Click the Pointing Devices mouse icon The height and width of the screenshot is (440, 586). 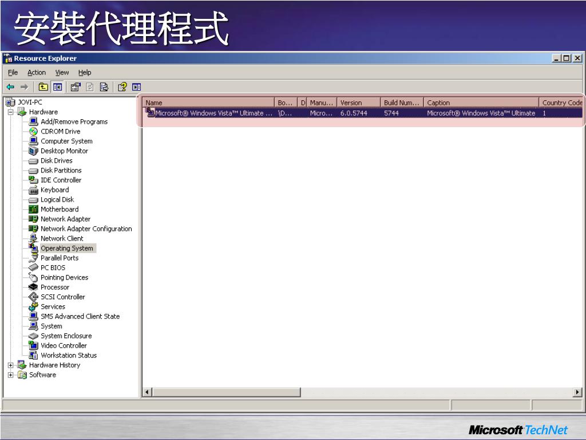pyautogui.click(x=33, y=277)
